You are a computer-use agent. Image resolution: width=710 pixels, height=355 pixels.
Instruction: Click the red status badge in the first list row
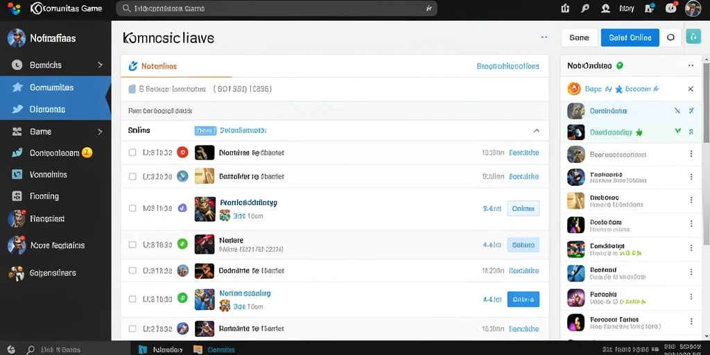(182, 153)
